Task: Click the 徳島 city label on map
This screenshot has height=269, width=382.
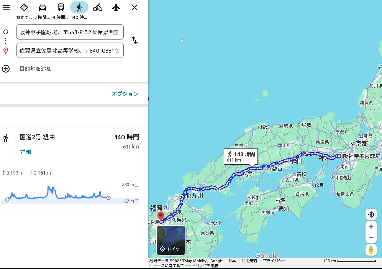Action: click(x=319, y=185)
